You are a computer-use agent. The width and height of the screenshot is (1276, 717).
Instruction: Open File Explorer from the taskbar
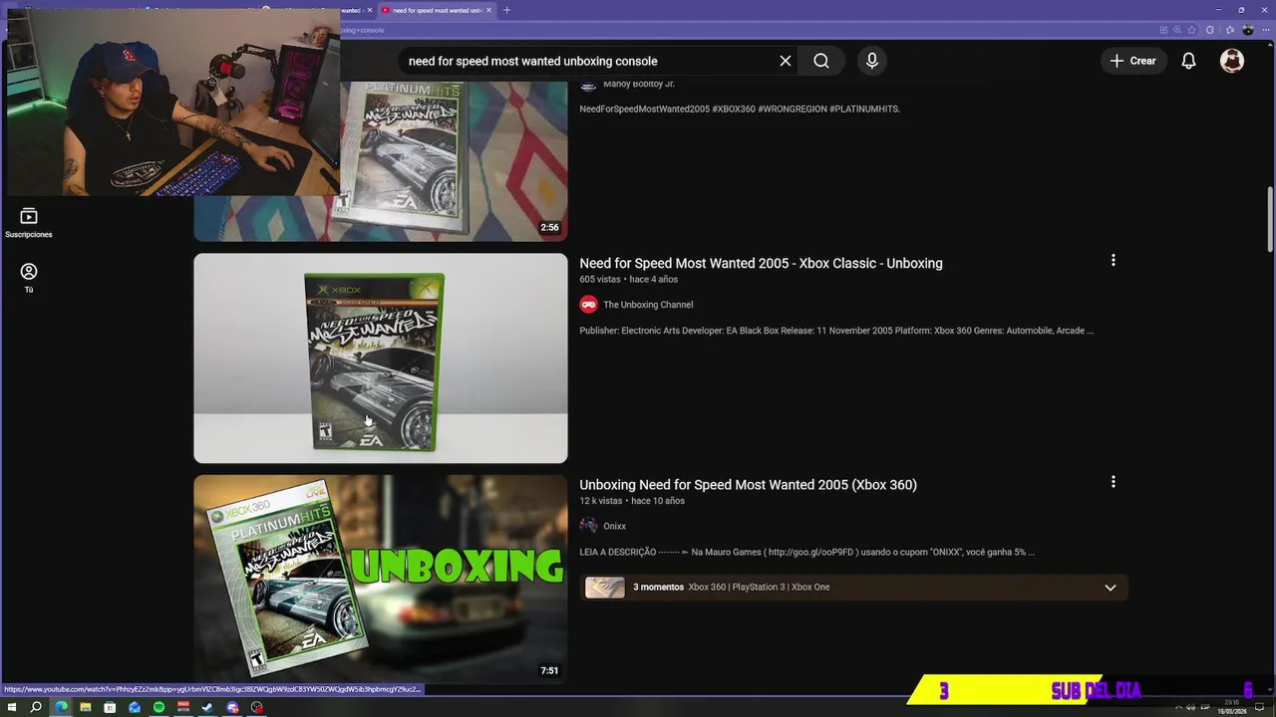(86, 707)
